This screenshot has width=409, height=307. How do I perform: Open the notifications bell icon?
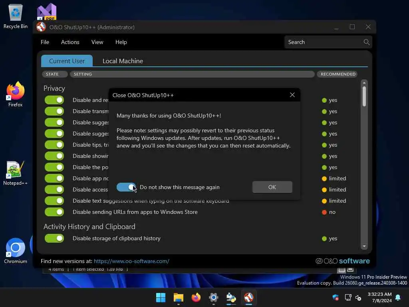point(398,297)
